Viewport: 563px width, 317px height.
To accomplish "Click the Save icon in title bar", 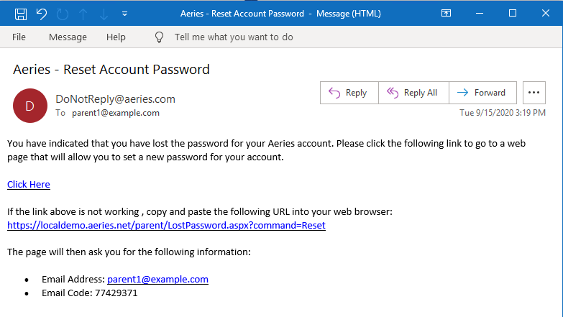I will point(20,14).
